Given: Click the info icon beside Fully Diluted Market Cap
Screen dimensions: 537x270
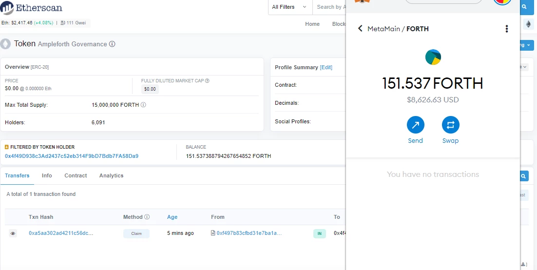Looking at the screenshot, I should point(207,81).
